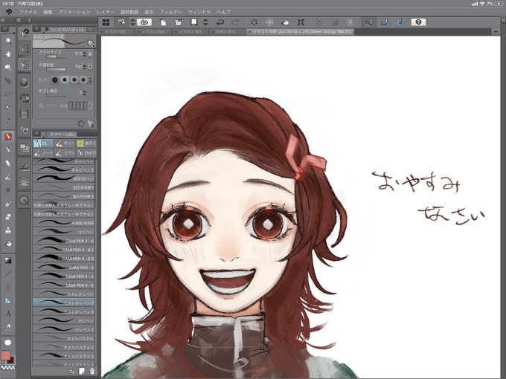Save using the floppy disk icon
Image resolution: width=506 pixels, height=379 pixels.
[x=193, y=22]
